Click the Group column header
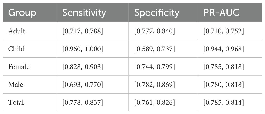Image resolution: width=265 pixels, height=114 pixels. (22, 12)
